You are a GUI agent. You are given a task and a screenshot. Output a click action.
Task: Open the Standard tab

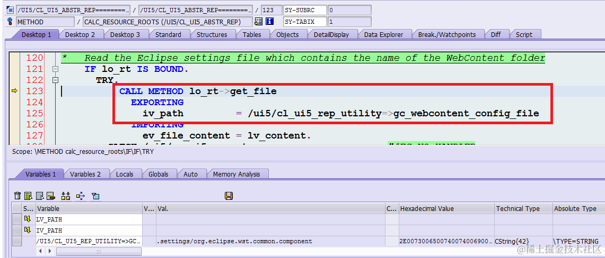tap(168, 34)
